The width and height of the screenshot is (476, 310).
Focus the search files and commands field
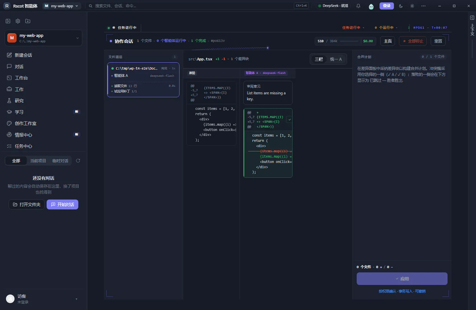pyautogui.click(x=198, y=6)
